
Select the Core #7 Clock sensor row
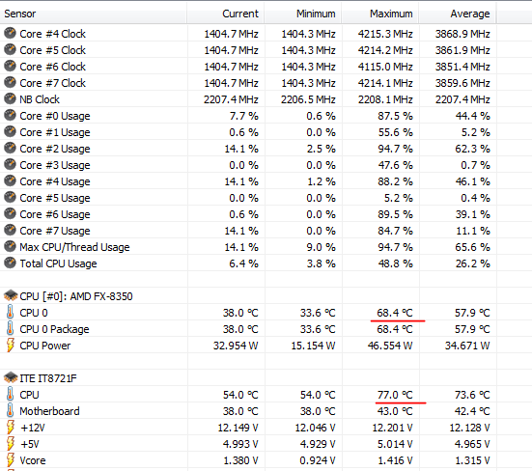click(x=248, y=83)
